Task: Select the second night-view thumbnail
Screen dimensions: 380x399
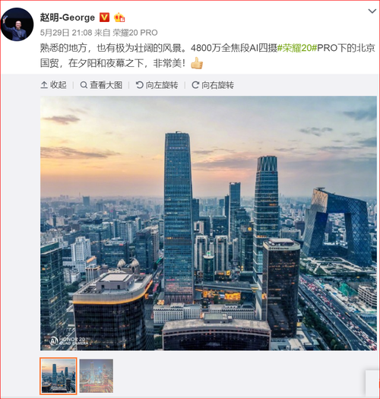Action: click(97, 376)
